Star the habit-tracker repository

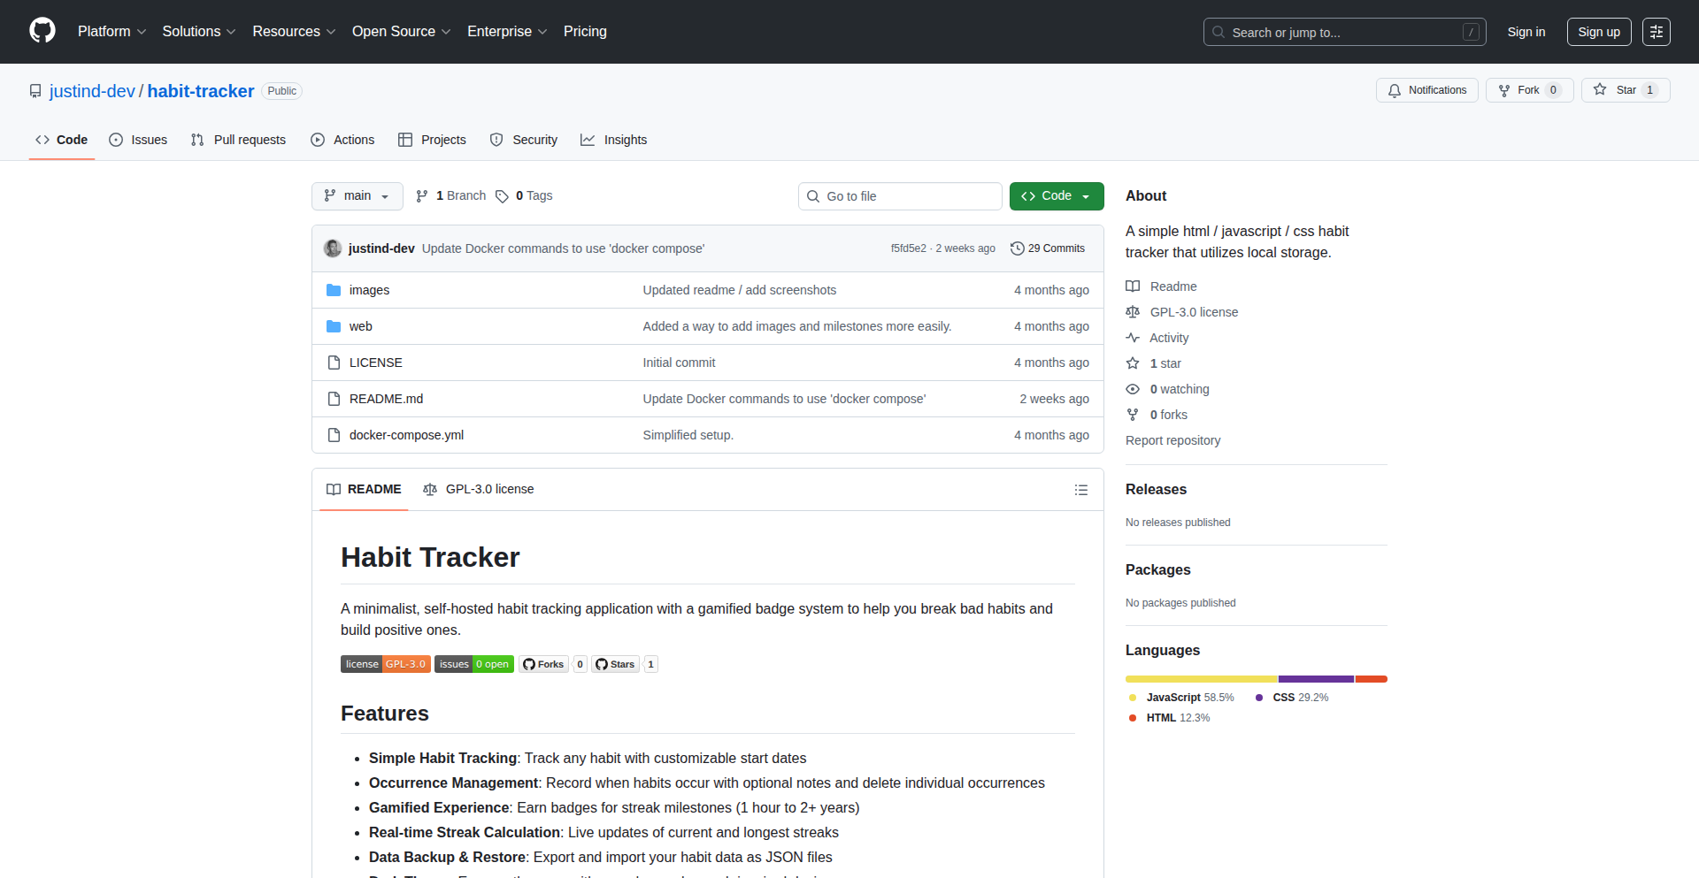pos(1626,90)
